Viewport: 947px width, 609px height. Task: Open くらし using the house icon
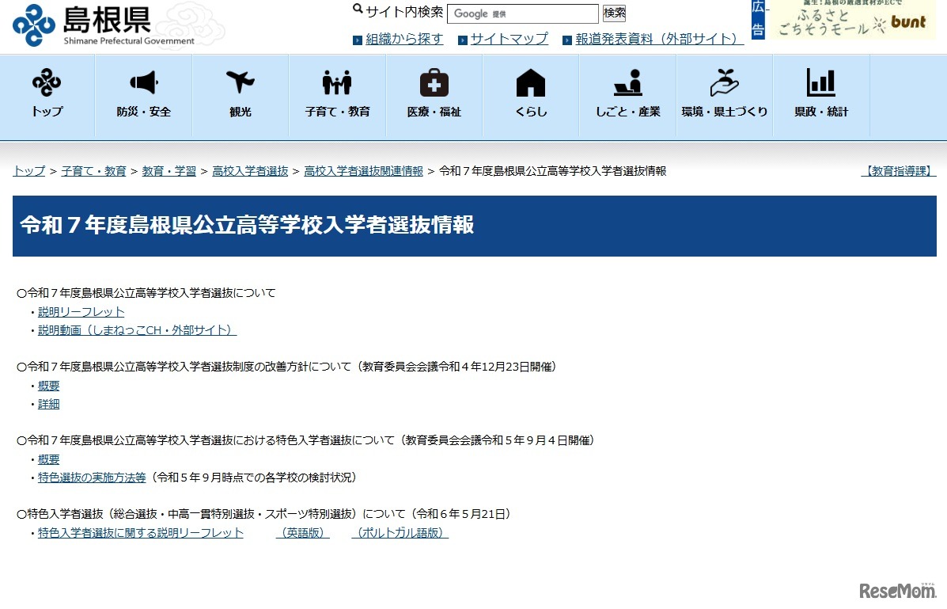point(530,95)
